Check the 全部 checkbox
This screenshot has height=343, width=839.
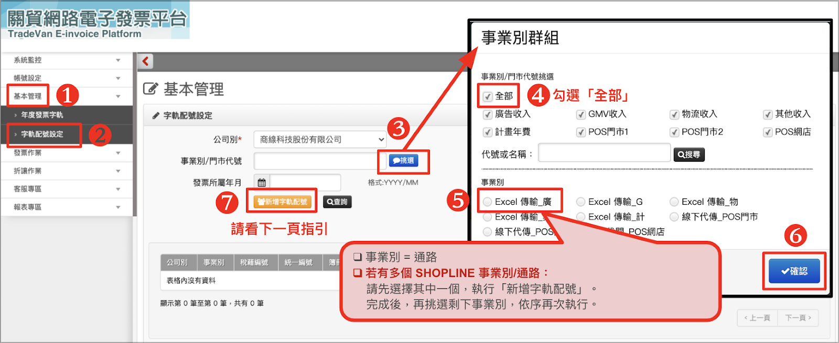coord(488,96)
